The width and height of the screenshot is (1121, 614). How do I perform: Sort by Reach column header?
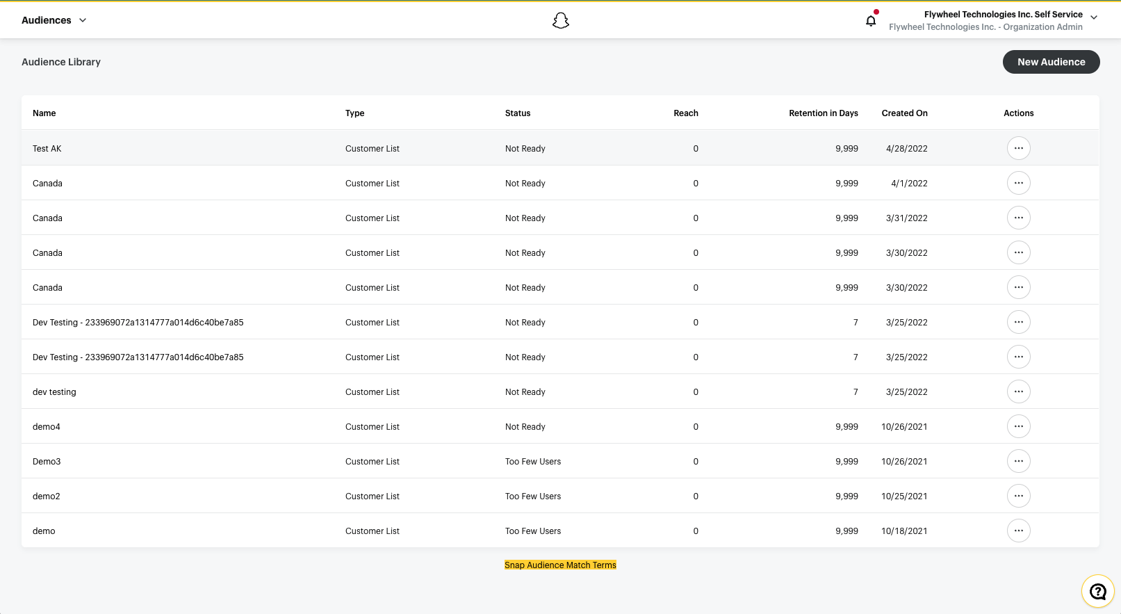[686, 113]
